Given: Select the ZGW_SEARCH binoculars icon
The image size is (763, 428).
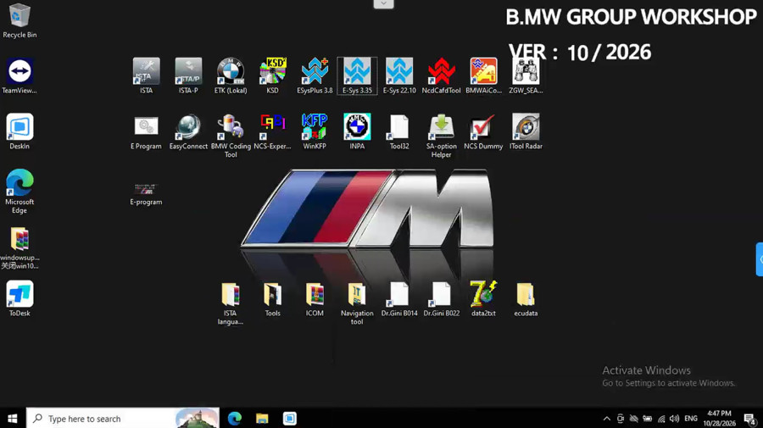Looking at the screenshot, I should click(x=526, y=76).
